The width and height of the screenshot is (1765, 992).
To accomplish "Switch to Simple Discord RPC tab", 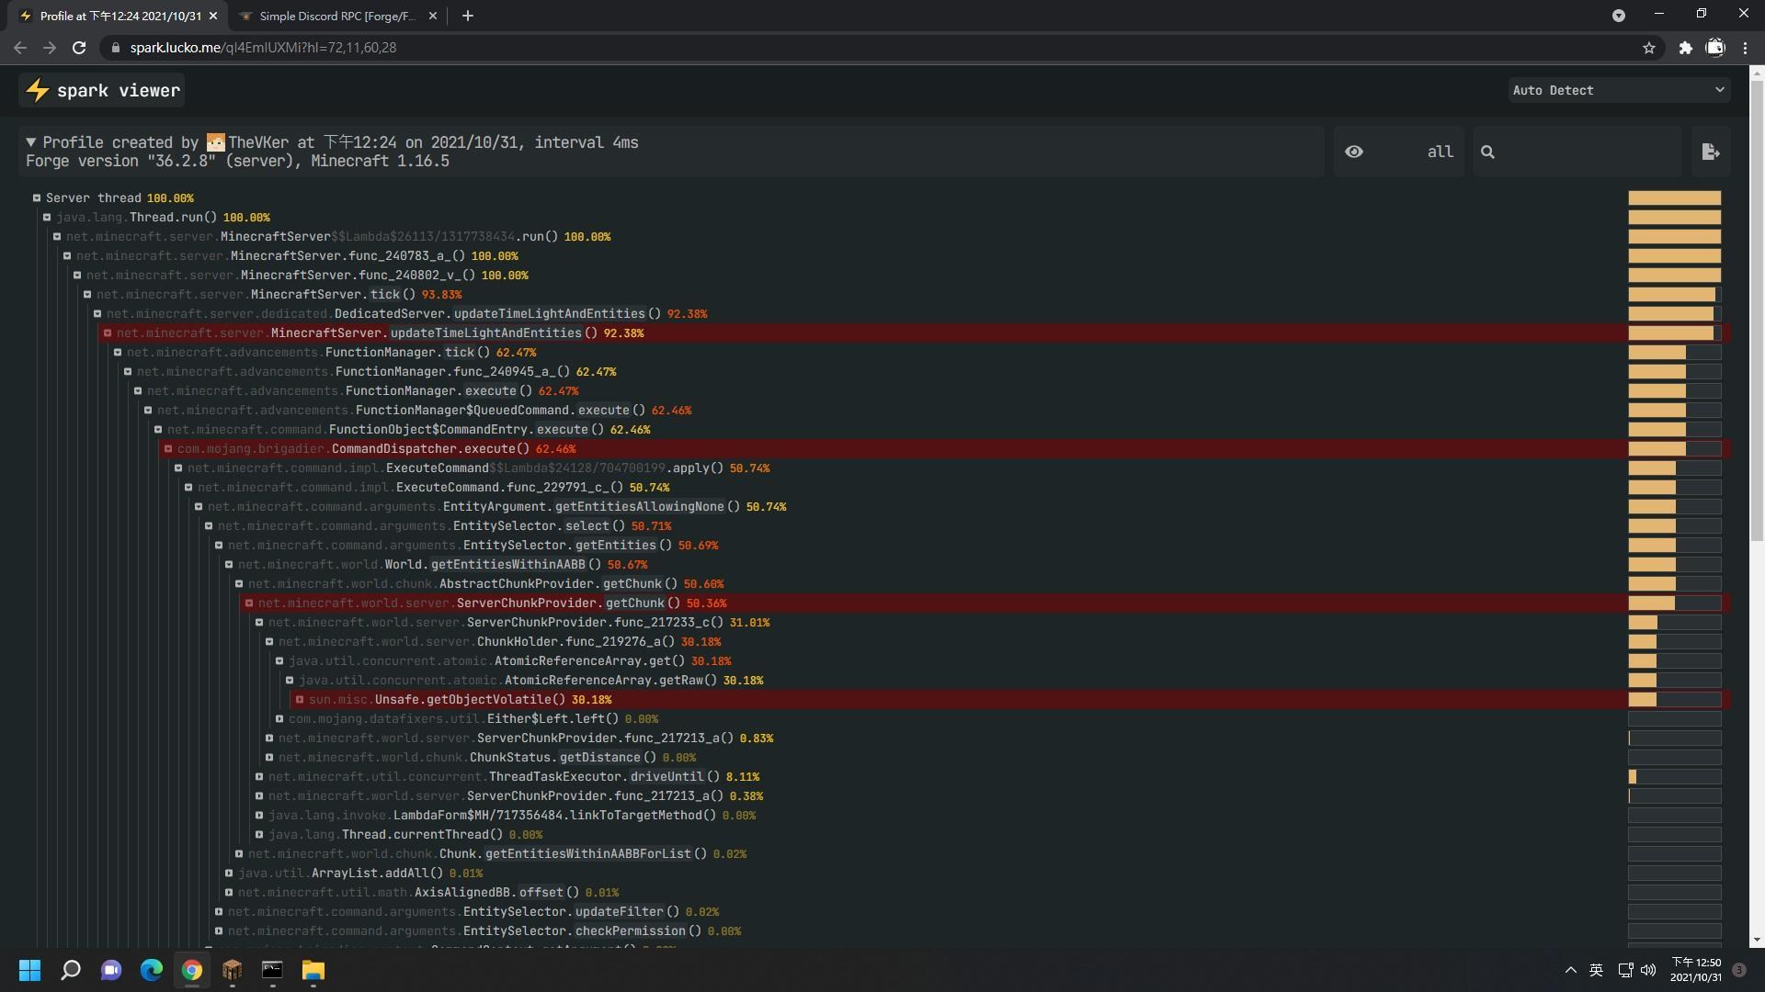I will tap(337, 16).
